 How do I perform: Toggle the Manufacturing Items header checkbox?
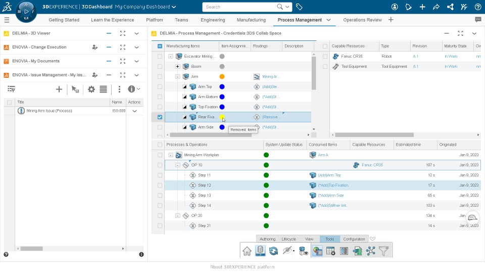160,46
